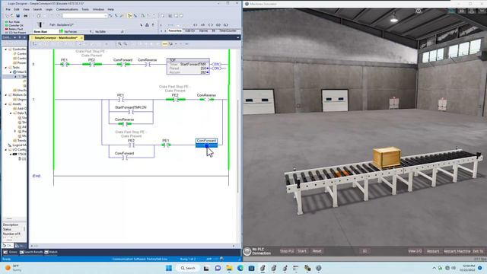487x274 pixels.
Task: Click the Save icon in the toolbar
Action: (x=18, y=16)
